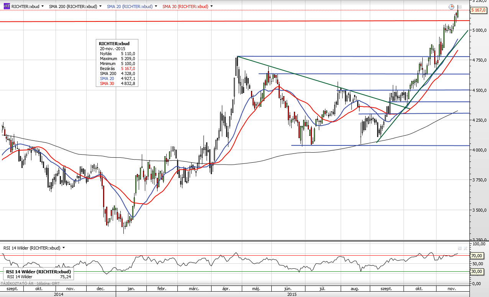The image size is (489, 297).
Task: Click the 4 000,0 price axis label
Action: pos(480,150)
